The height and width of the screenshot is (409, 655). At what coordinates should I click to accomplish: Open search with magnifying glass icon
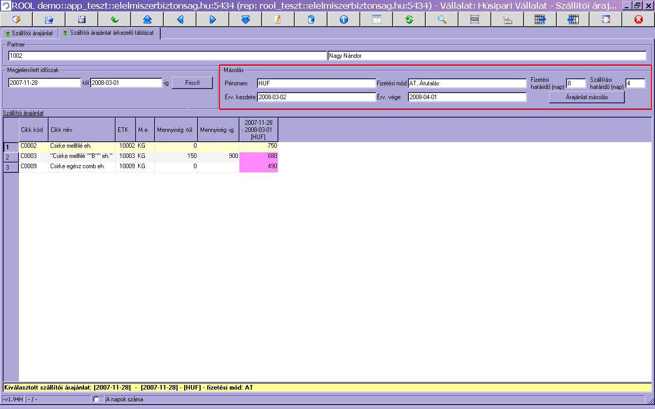pos(442,19)
